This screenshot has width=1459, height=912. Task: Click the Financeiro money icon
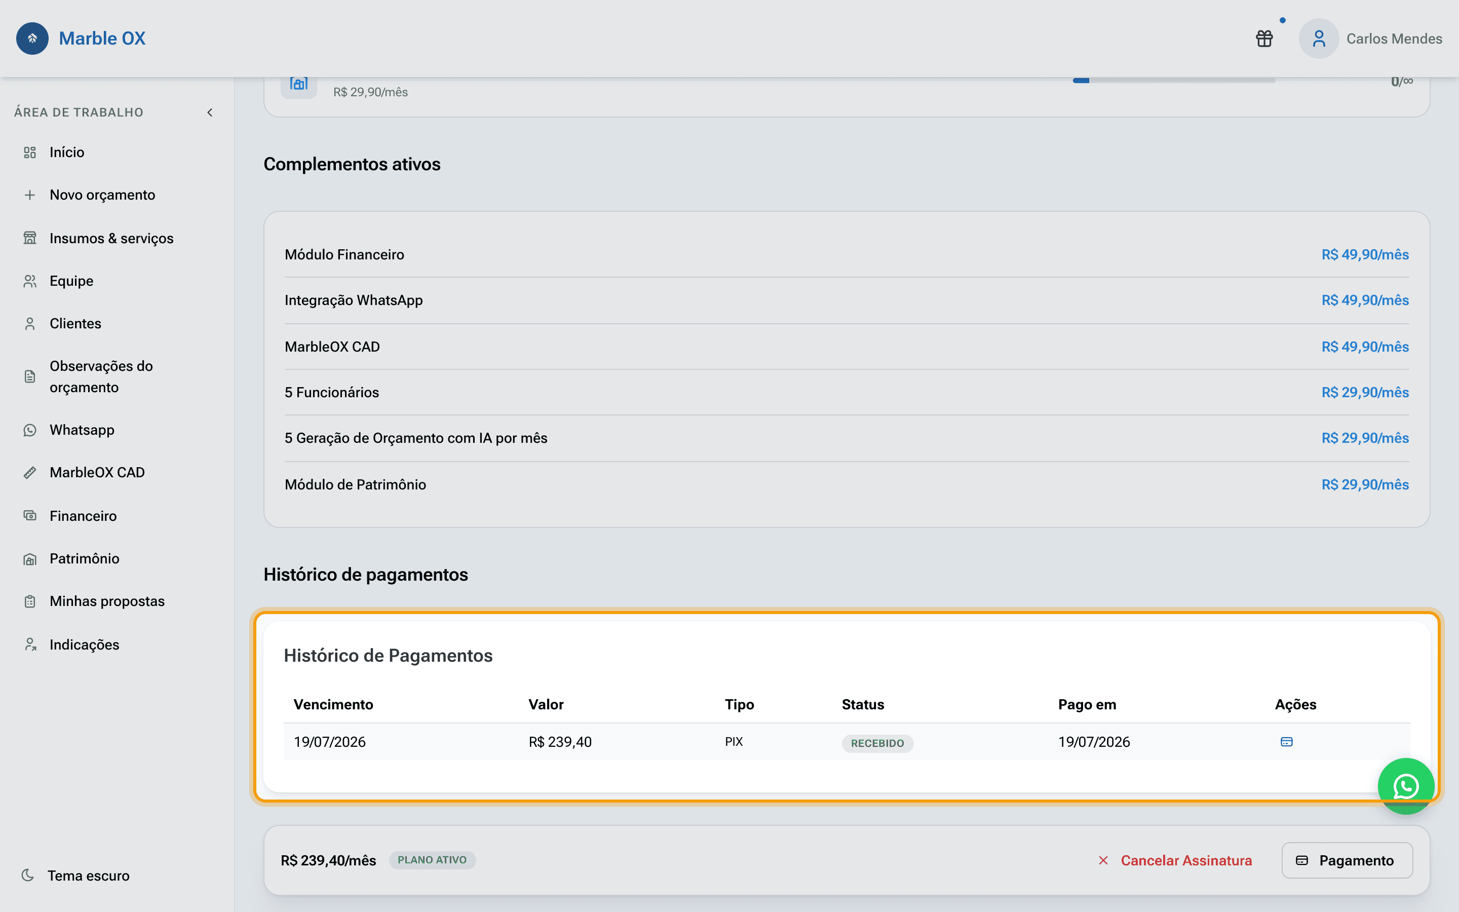(x=30, y=516)
